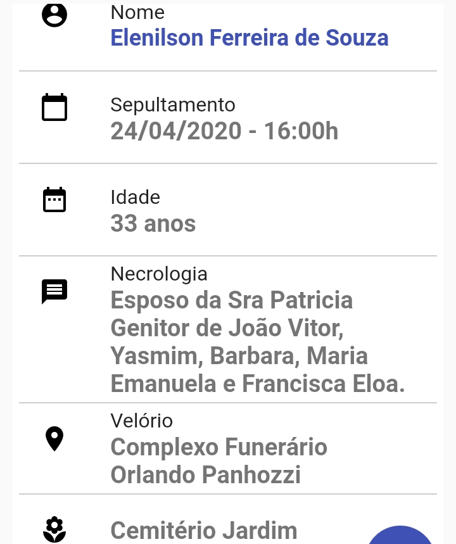Select the date-range icon next to Idade
Image resolution: width=456 pixels, height=544 pixels.
(x=54, y=199)
